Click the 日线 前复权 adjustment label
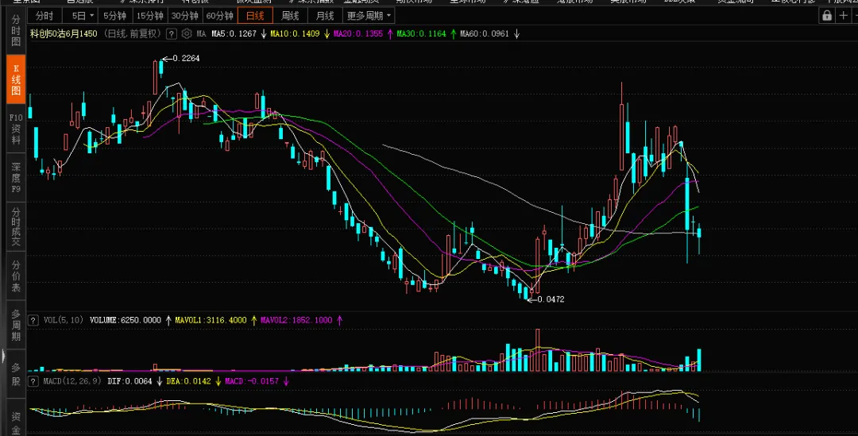This screenshot has height=436, width=858. 132,34
